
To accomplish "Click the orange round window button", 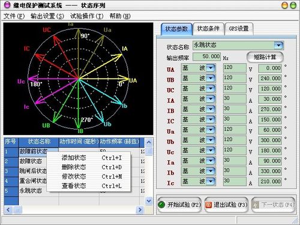I will click(x=284, y=5).
